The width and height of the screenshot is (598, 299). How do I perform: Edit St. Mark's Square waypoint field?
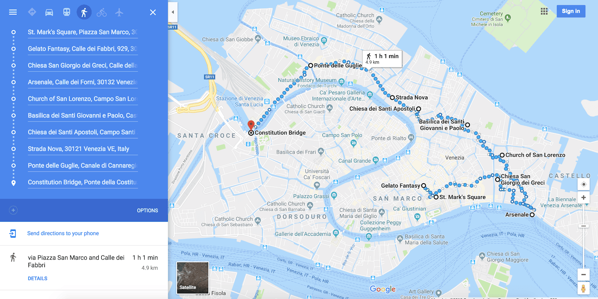click(x=83, y=32)
